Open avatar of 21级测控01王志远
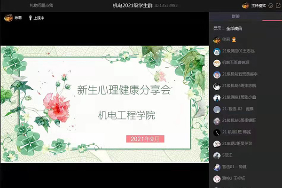282x188 pixels. [x=217, y=51]
